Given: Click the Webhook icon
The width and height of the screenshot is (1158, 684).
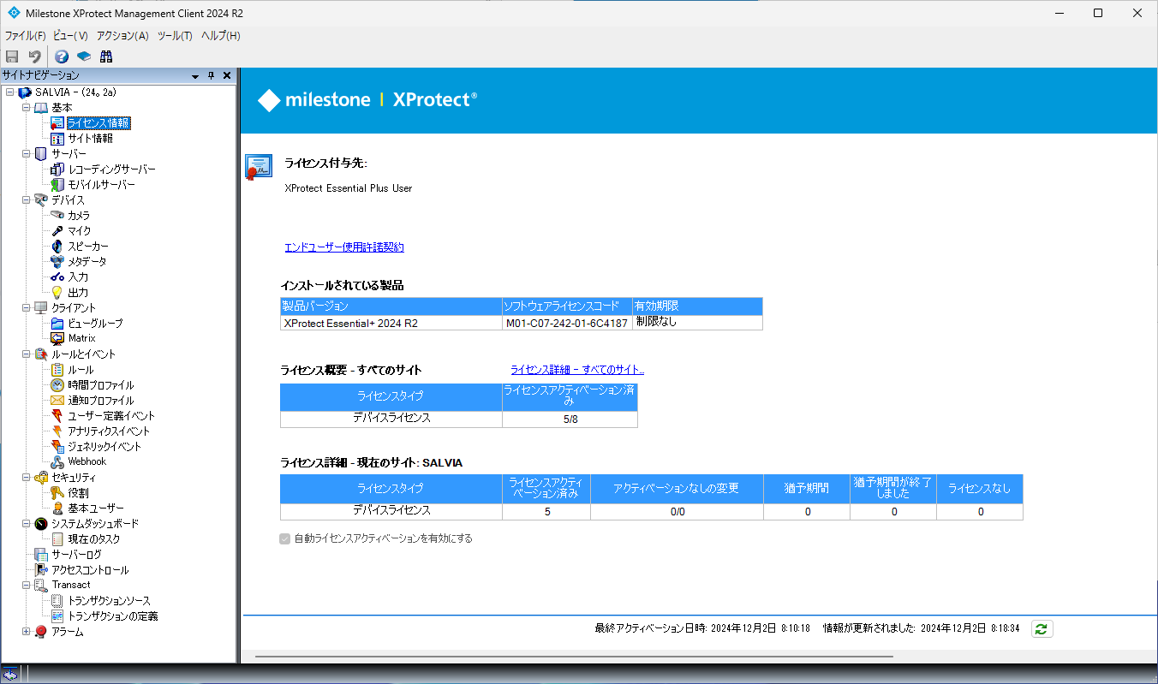Looking at the screenshot, I should [57, 462].
